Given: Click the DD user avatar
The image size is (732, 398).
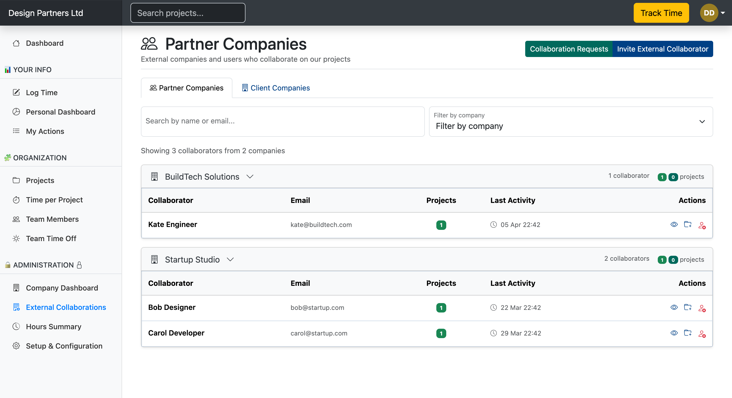Looking at the screenshot, I should coord(709,13).
